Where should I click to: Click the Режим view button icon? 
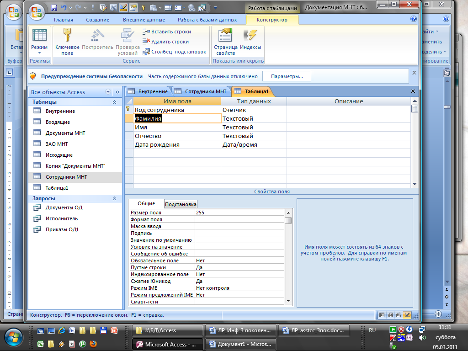coord(39,35)
